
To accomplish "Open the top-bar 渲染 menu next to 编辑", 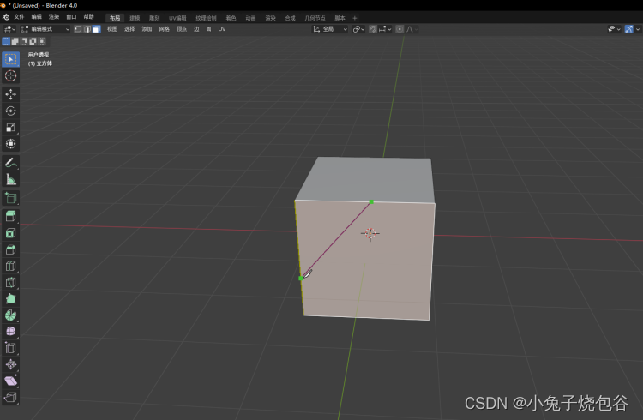I will click(x=54, y=17).
